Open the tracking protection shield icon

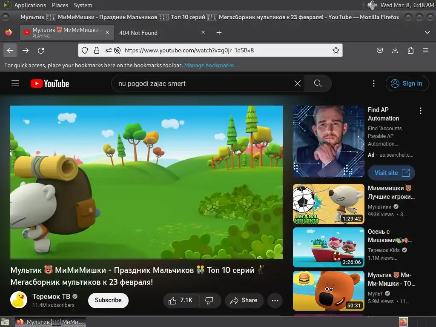coord(85,50)
